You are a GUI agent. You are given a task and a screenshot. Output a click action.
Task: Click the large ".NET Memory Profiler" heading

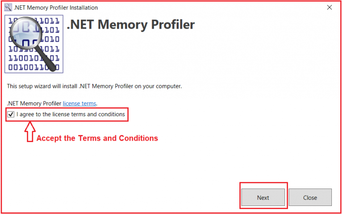[x=130, y=24]
